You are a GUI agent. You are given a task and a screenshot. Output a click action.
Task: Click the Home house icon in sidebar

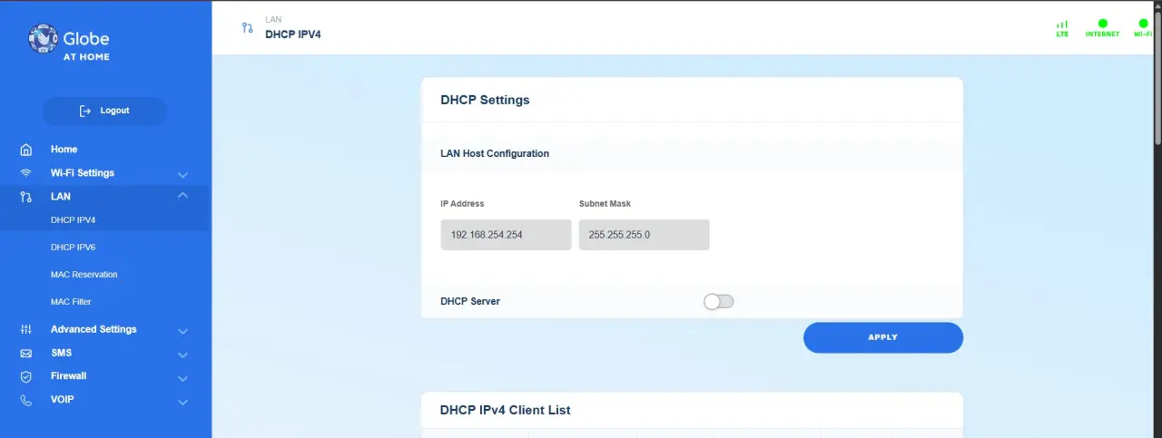point(26,150)
